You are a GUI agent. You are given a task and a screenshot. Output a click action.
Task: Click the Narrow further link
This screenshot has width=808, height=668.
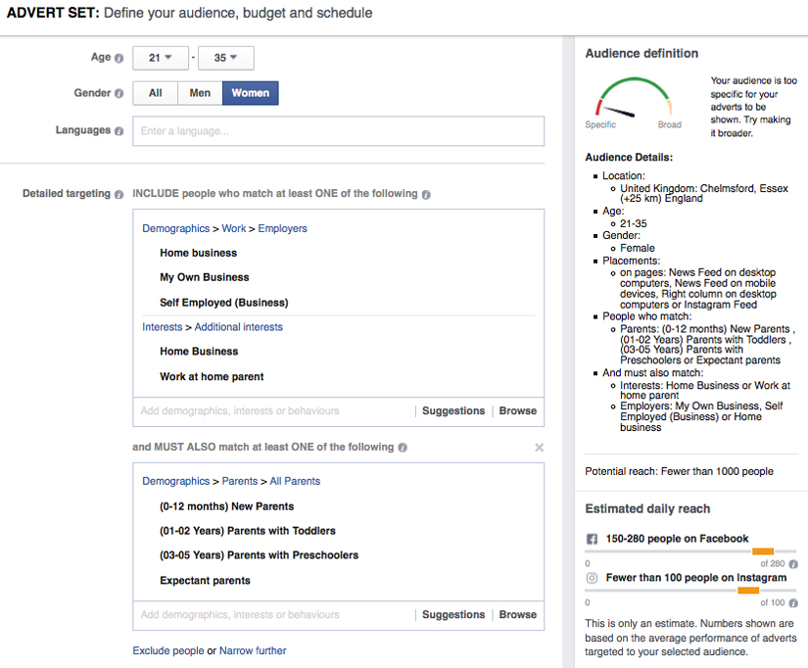253,650
